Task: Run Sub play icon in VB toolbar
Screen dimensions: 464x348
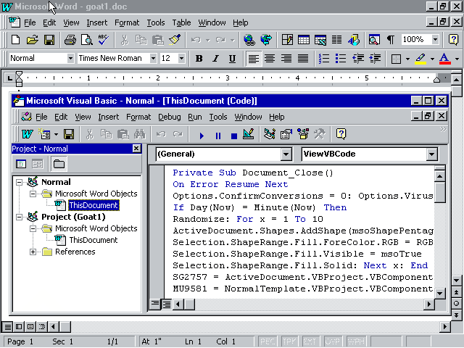Action: pos(202,136)
